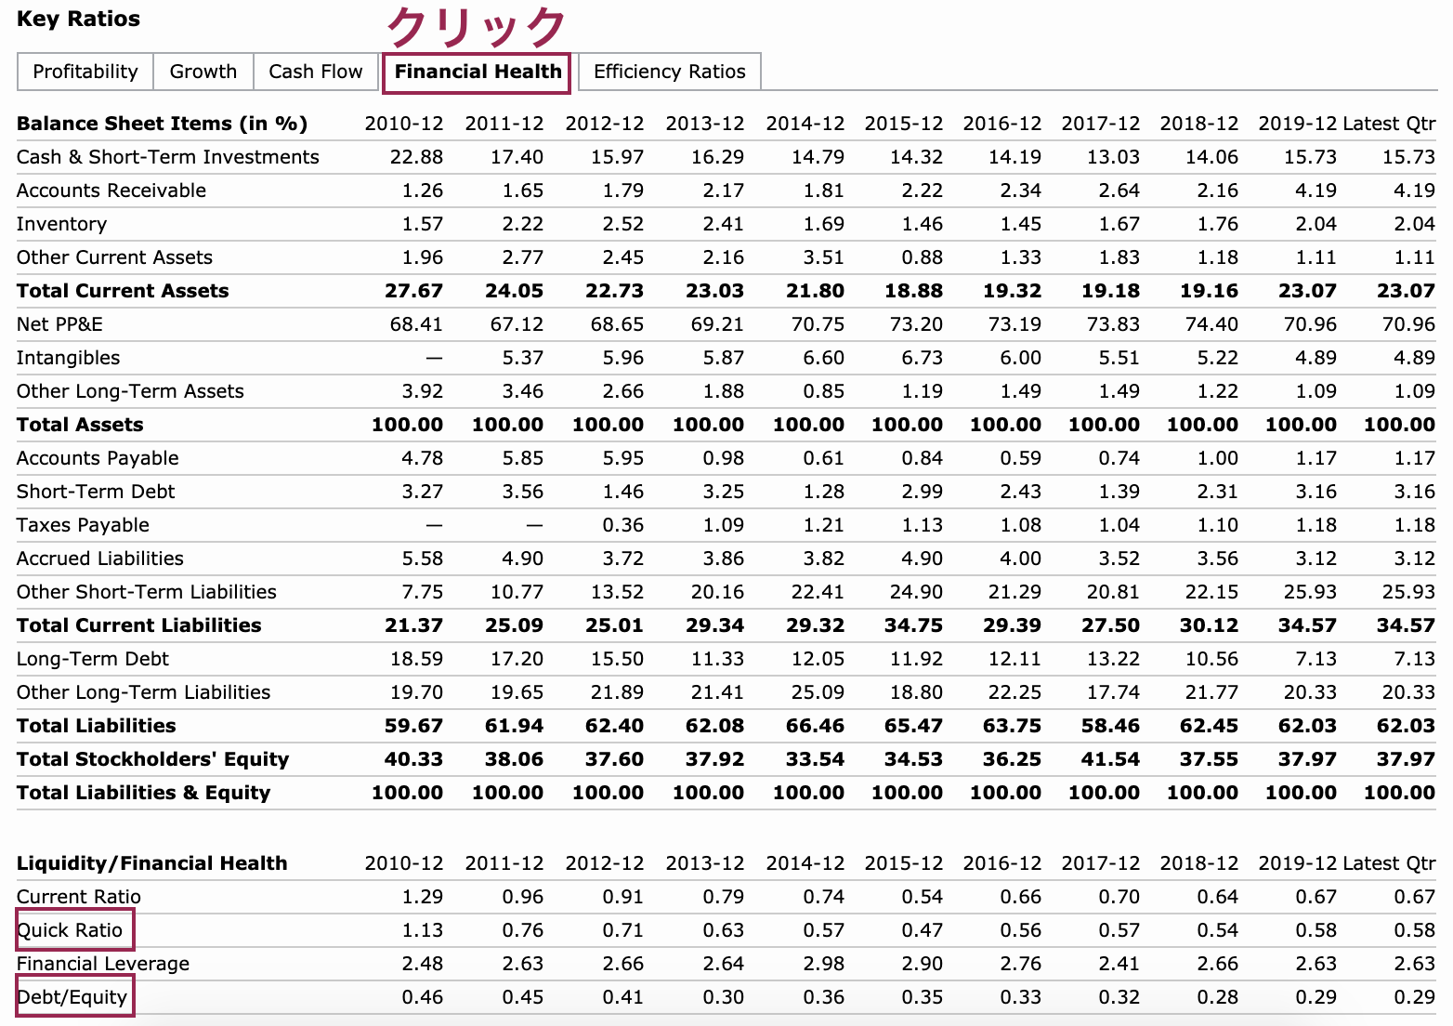Open the Efficiency Ratios tab
The height and width of the screenshot is (1026, 1453).
pyautogui.click(x=669, y=72)
